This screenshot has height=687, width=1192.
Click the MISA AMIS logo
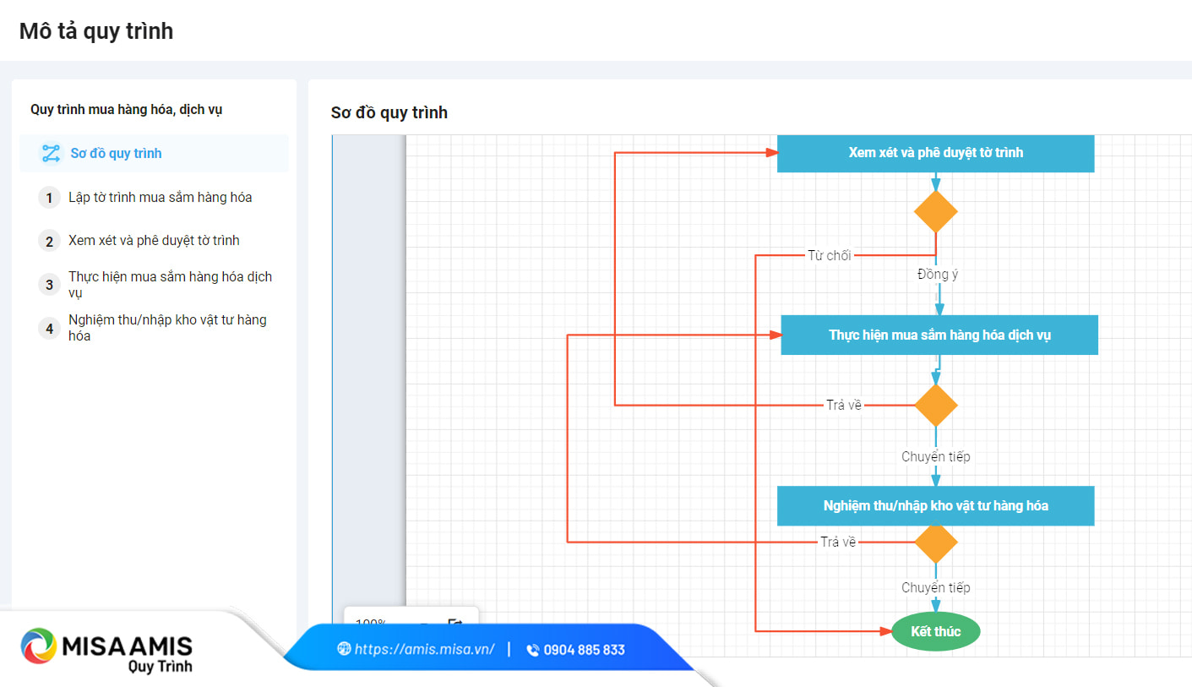(x=107, y=649)
